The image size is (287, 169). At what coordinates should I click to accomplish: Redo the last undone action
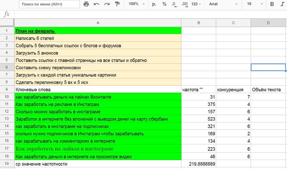coord(107,5)
